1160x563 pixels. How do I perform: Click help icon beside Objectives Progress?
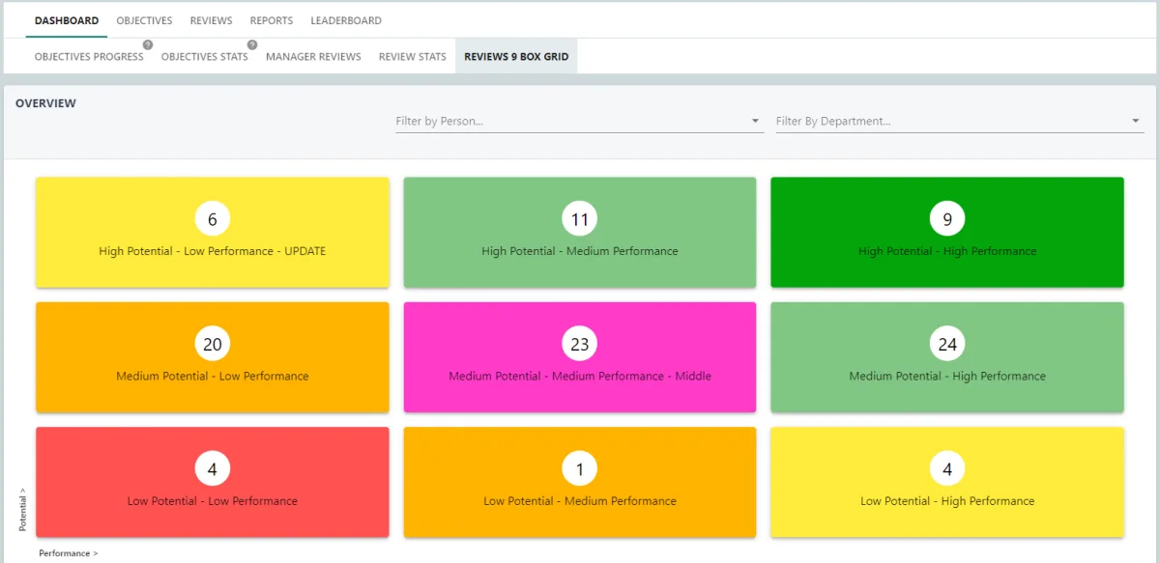point(148,44)
